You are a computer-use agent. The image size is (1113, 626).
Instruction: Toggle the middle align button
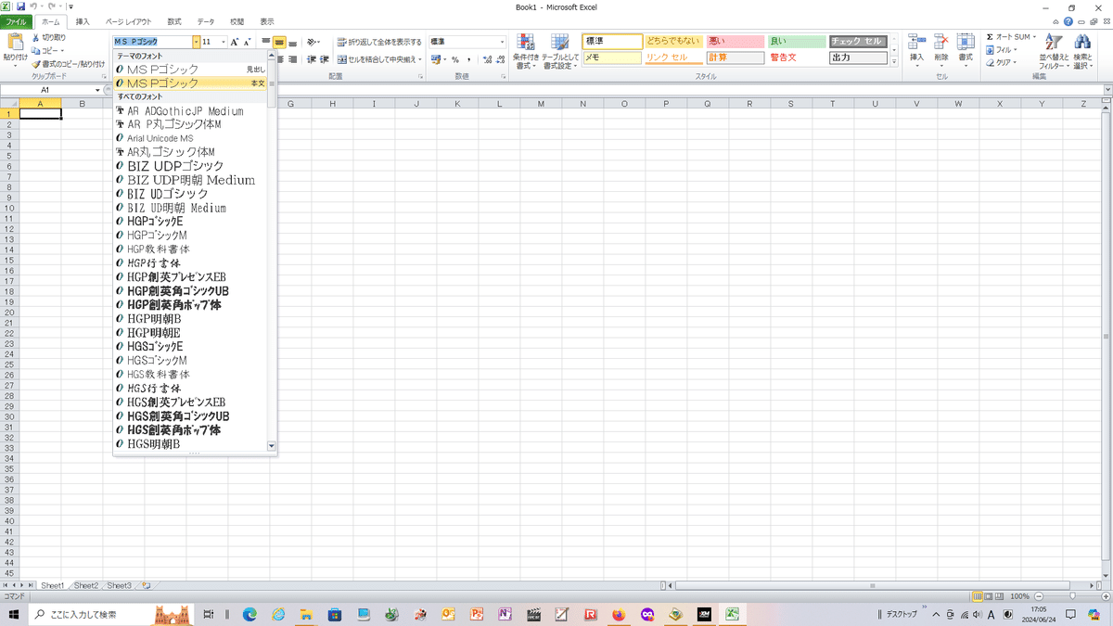click(x=279, y=42)
